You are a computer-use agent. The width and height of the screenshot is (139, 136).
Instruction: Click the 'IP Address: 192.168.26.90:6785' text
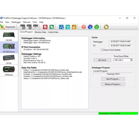pos(36,50)
